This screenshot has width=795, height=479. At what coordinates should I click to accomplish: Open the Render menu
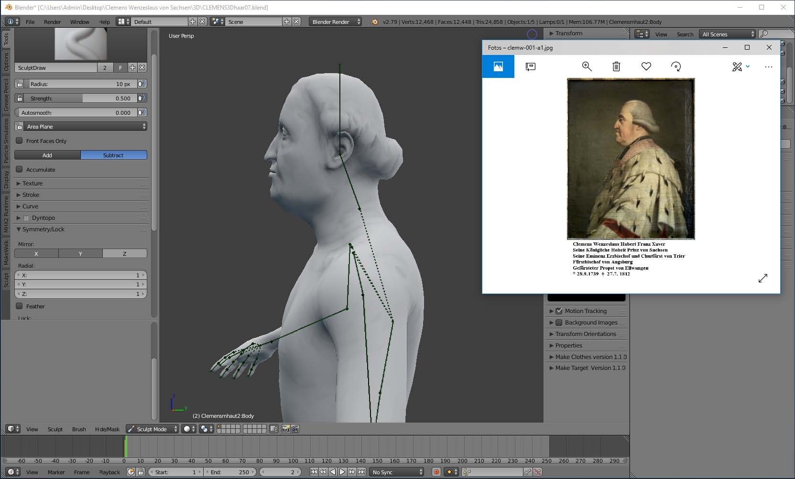pyautogui.click(x=52, y=22)
